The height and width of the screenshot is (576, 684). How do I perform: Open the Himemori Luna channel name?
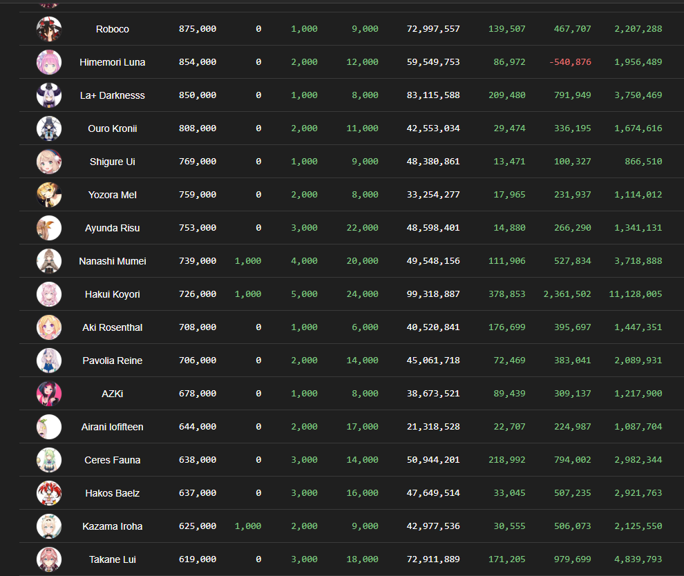(x=113, y=62)
